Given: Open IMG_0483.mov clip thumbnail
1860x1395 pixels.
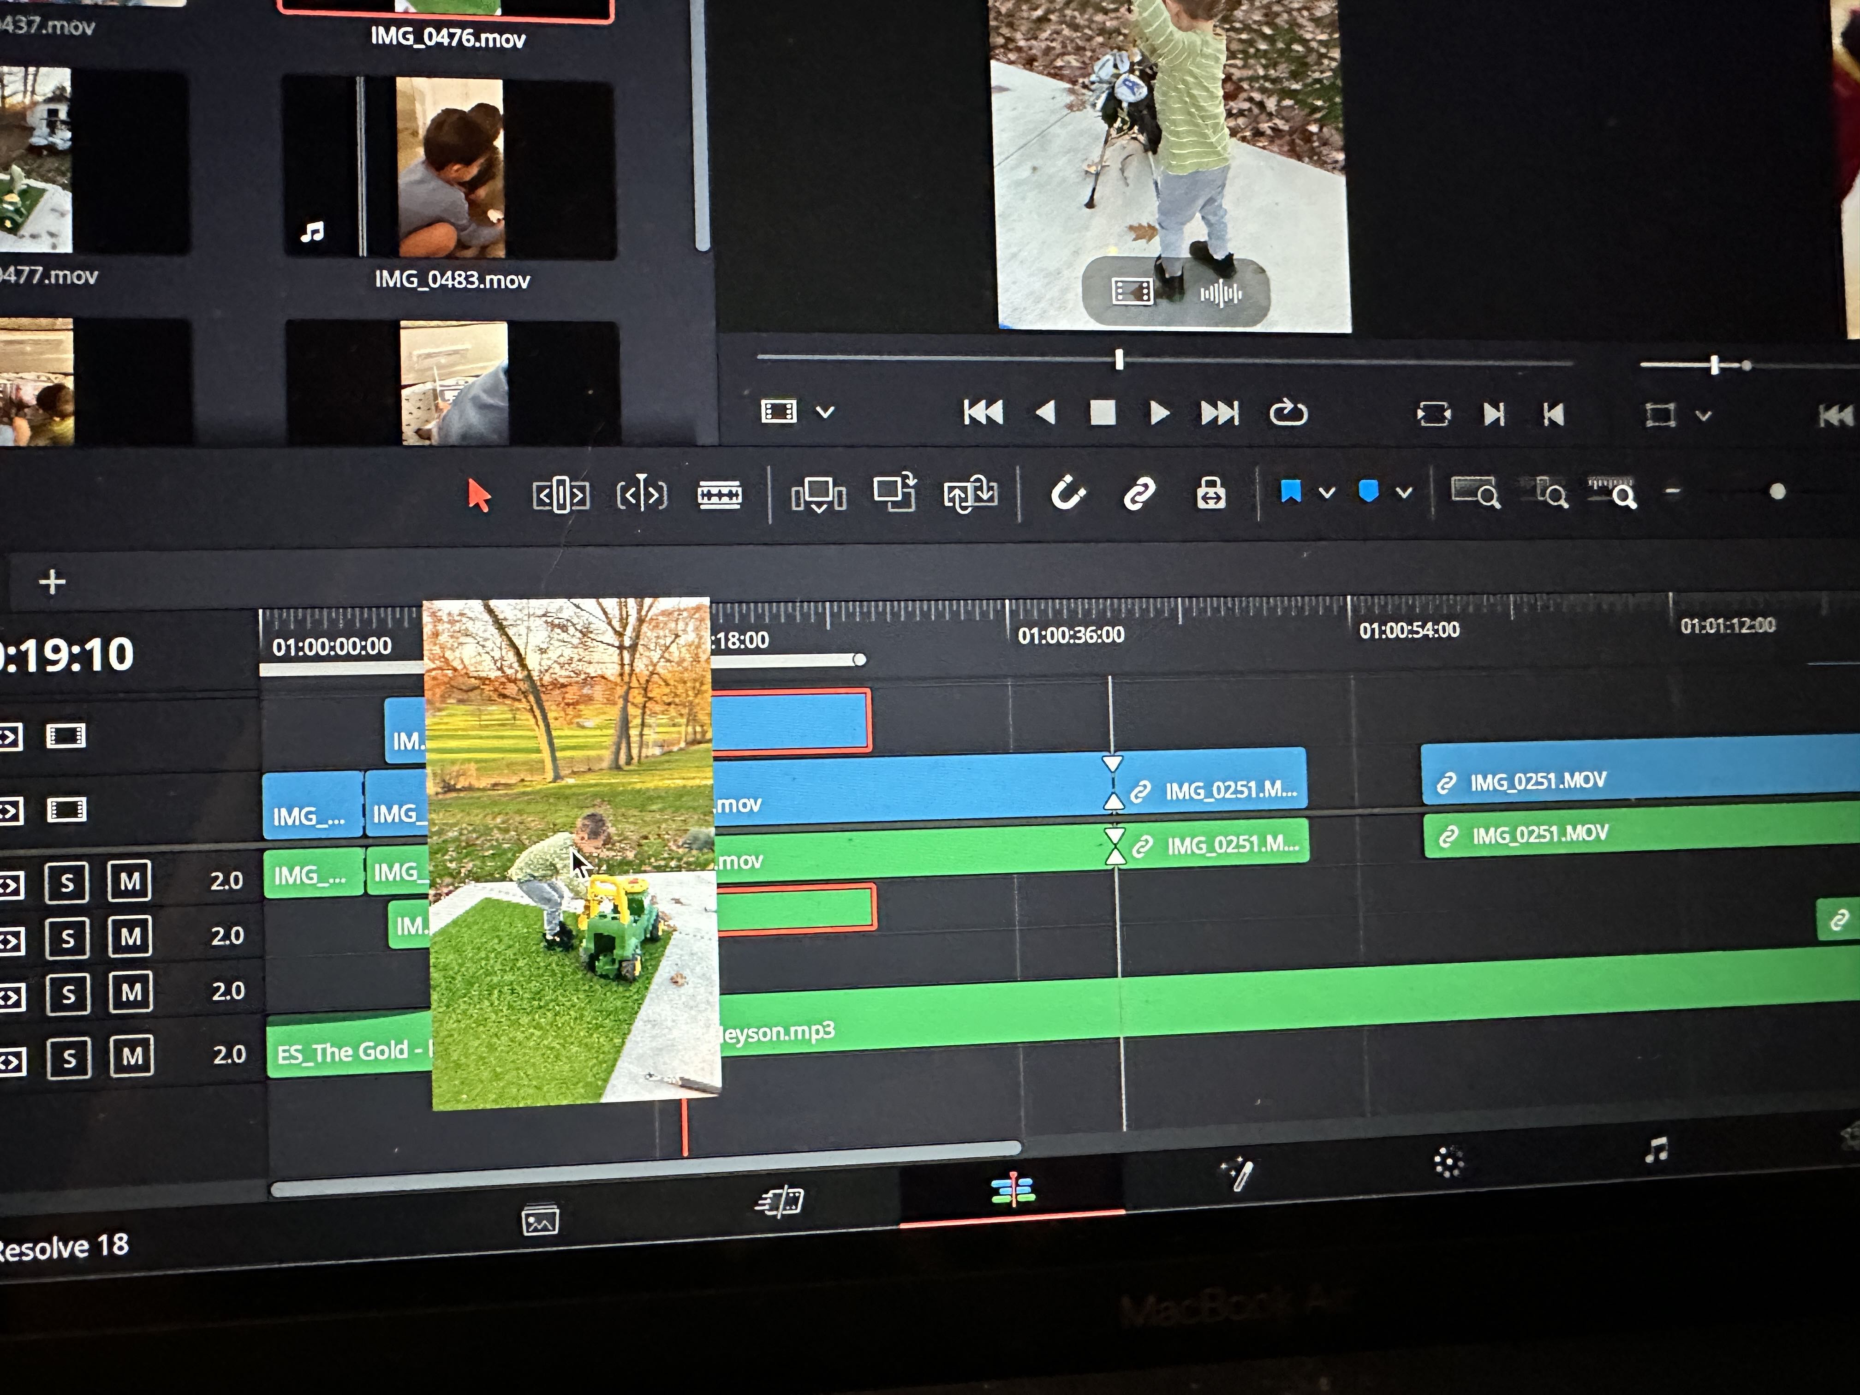Looking at the screenshot, I should click(x=450, y=167).
